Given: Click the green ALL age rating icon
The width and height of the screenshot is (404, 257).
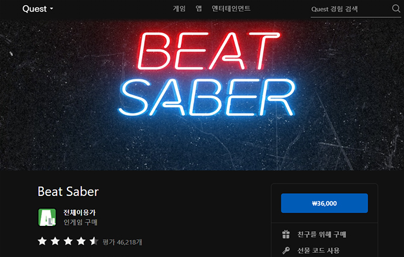Looking at the screenshot, I should (47, 217).
